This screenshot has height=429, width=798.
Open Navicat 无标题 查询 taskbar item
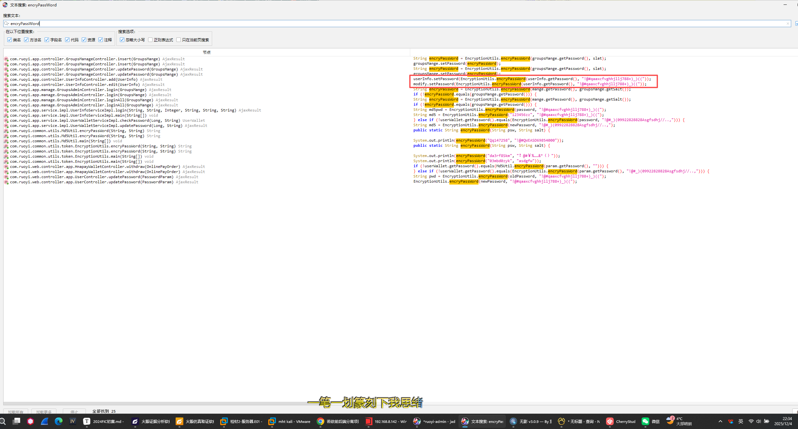579,421
